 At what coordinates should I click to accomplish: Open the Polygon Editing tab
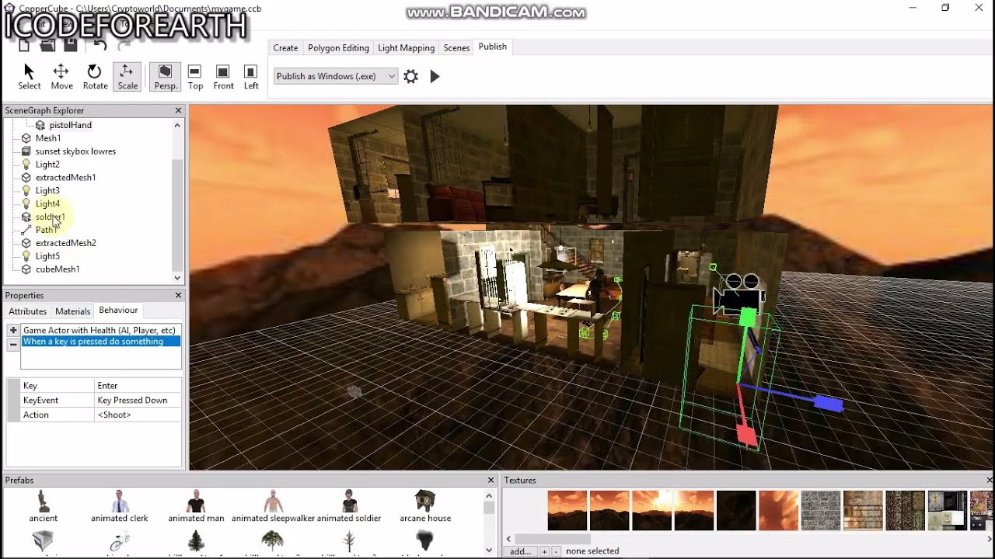338,47
